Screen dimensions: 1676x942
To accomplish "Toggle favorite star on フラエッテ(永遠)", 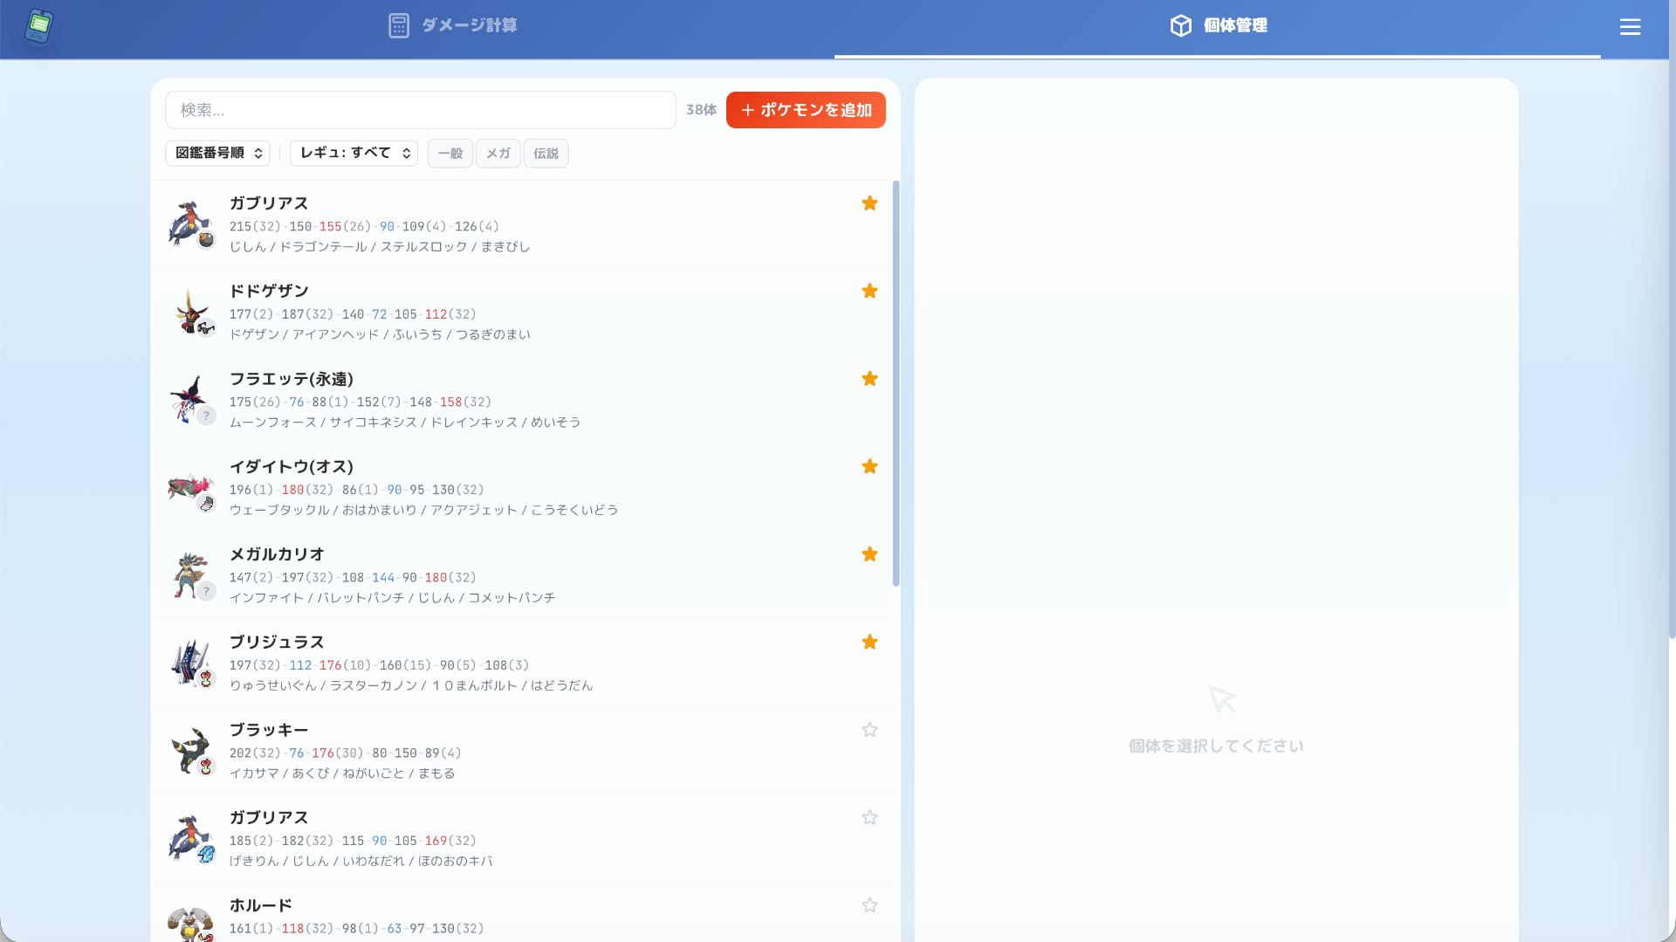I will [x=869, y=378].
